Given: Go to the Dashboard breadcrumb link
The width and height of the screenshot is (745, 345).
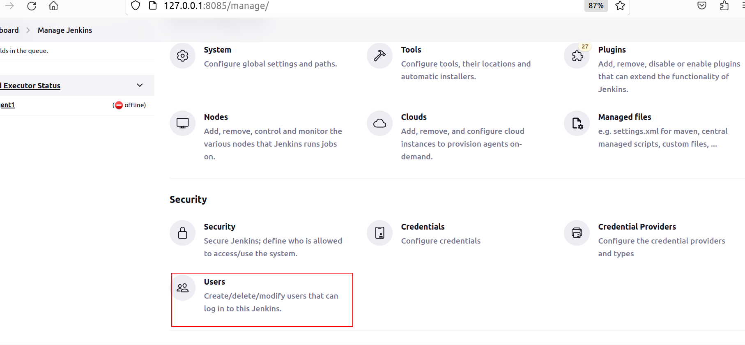Looking at the screenshot, I should (x=9, y=30).
